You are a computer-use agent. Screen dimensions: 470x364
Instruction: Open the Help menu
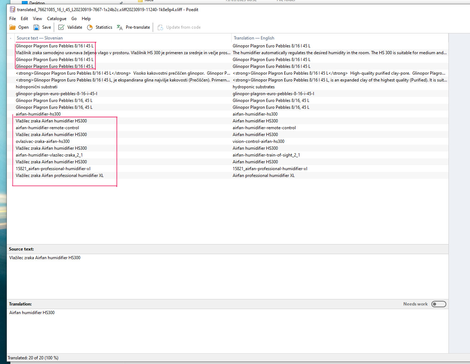[86, 19]
